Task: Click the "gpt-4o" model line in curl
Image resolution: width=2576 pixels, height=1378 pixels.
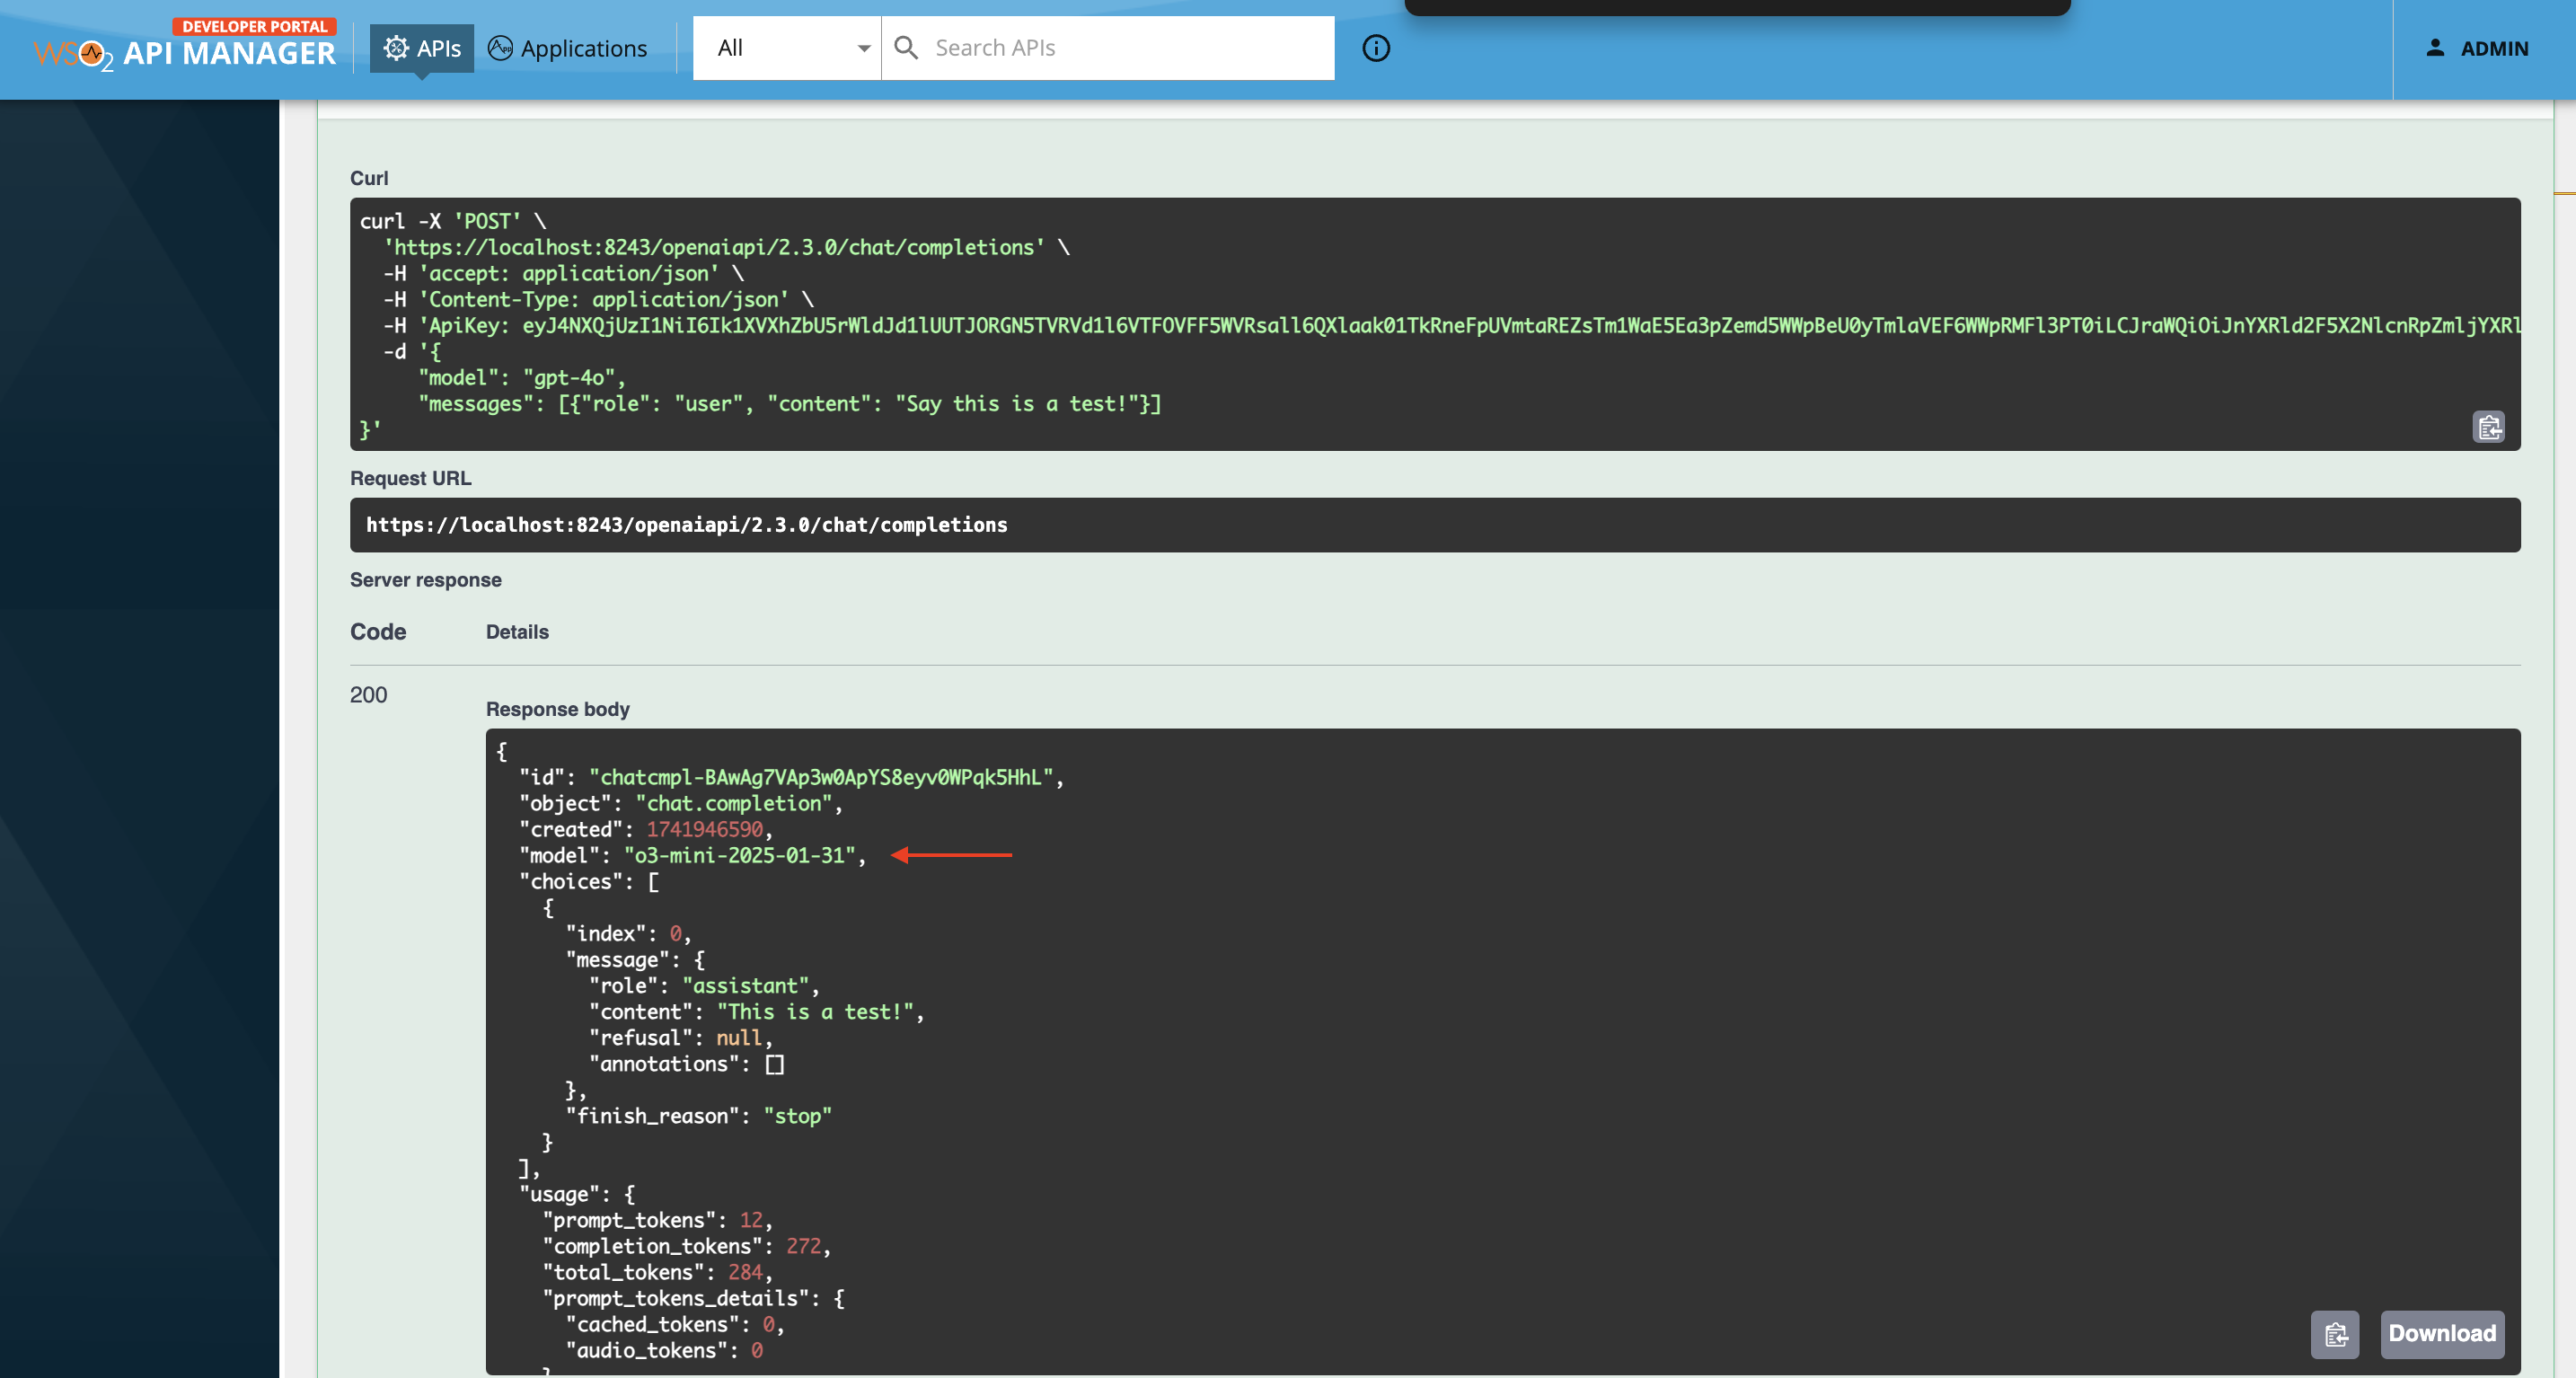Action: coord(522,377)
